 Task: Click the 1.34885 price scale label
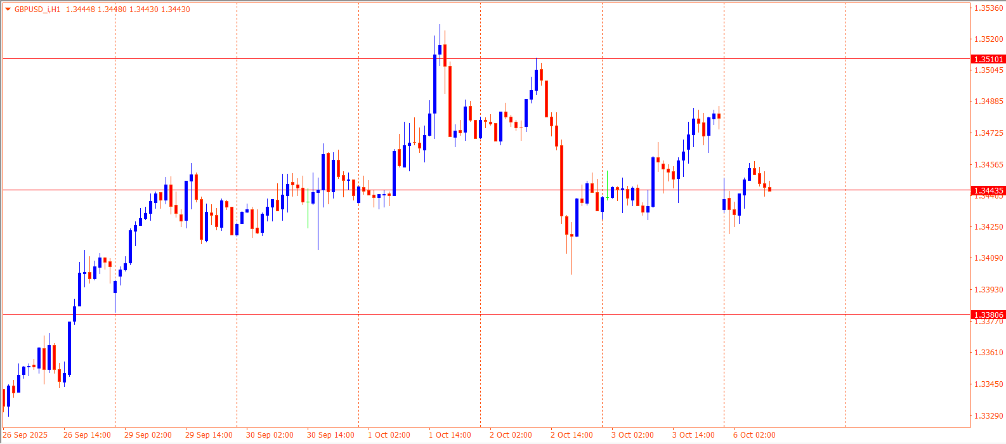[x=989, y=101]
